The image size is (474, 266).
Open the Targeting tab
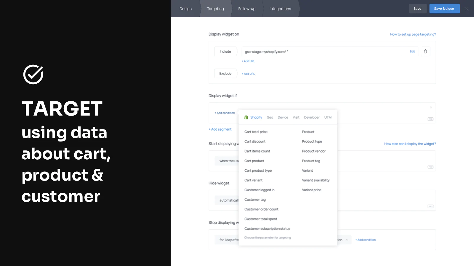tap(215, 9)
